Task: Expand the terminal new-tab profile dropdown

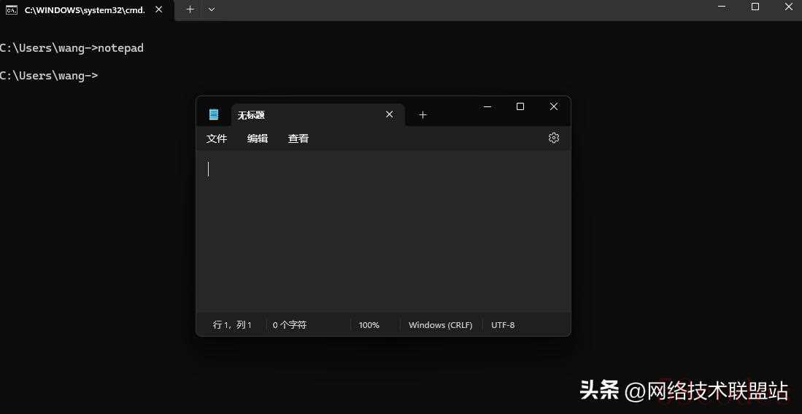Action: [x=212, y=9]
